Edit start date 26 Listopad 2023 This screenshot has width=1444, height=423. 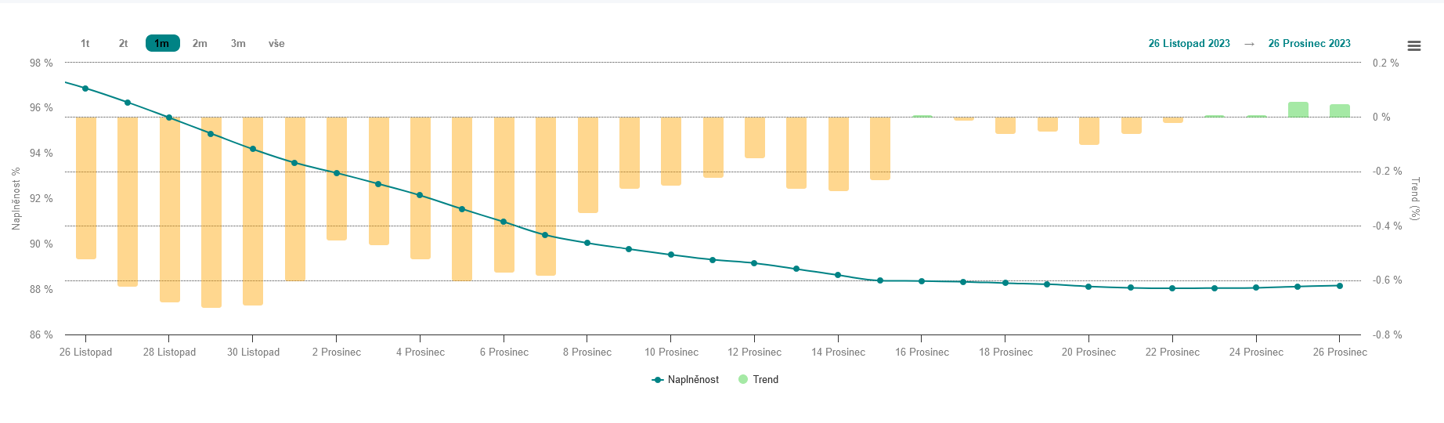point(1189,44)
